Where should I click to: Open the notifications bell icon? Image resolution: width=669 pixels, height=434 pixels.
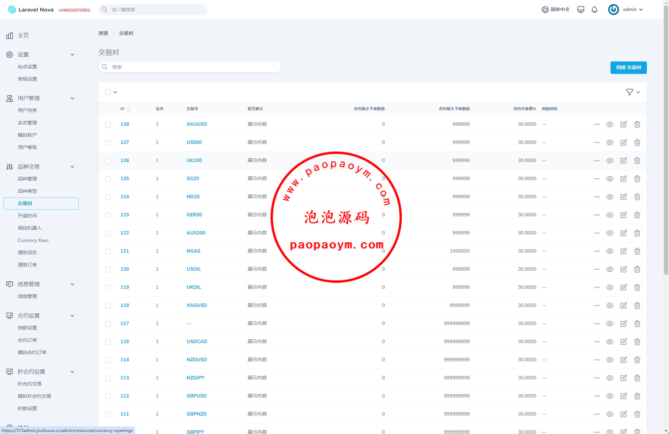click(594, 10)
